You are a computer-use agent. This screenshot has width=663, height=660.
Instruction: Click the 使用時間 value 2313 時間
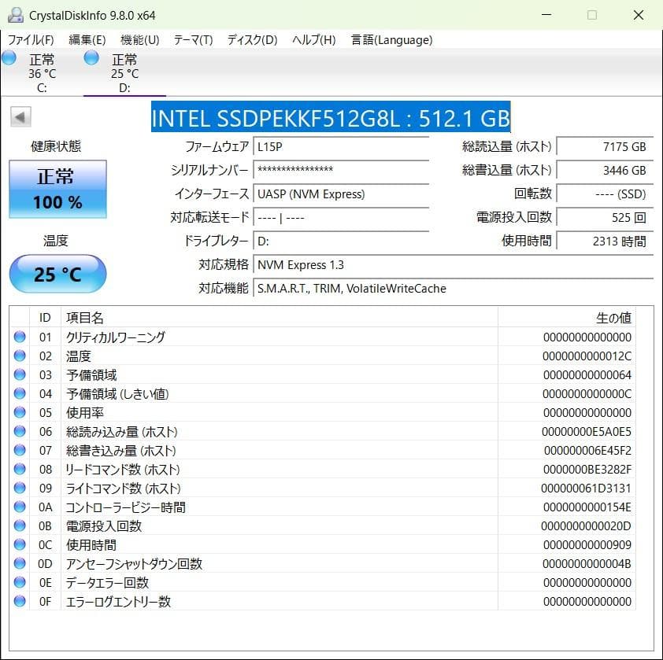605,242
